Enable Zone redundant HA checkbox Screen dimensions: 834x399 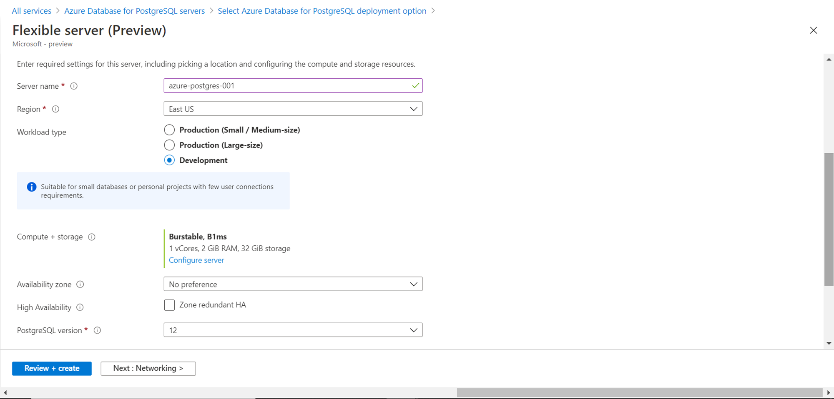(x=169, y=305)
